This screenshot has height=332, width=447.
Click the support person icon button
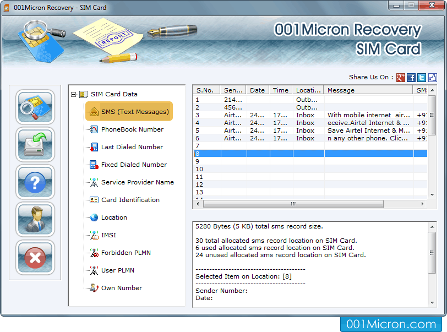pyautogui.click(x=35, y=219)
